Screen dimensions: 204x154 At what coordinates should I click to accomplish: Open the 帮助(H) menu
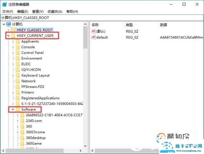coord(72,12)
